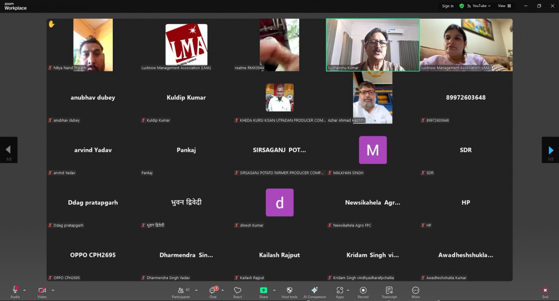Screen dimensions: 559x301
Task: Expand share options arrow beside Share
Action: click(274, 290)
